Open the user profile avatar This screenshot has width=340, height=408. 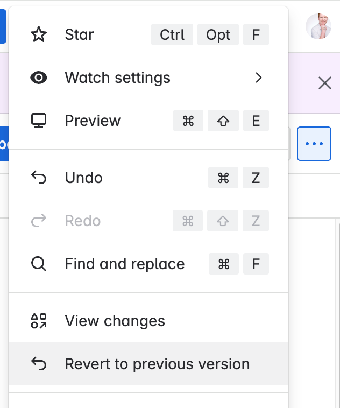click(x=318, y=26)
